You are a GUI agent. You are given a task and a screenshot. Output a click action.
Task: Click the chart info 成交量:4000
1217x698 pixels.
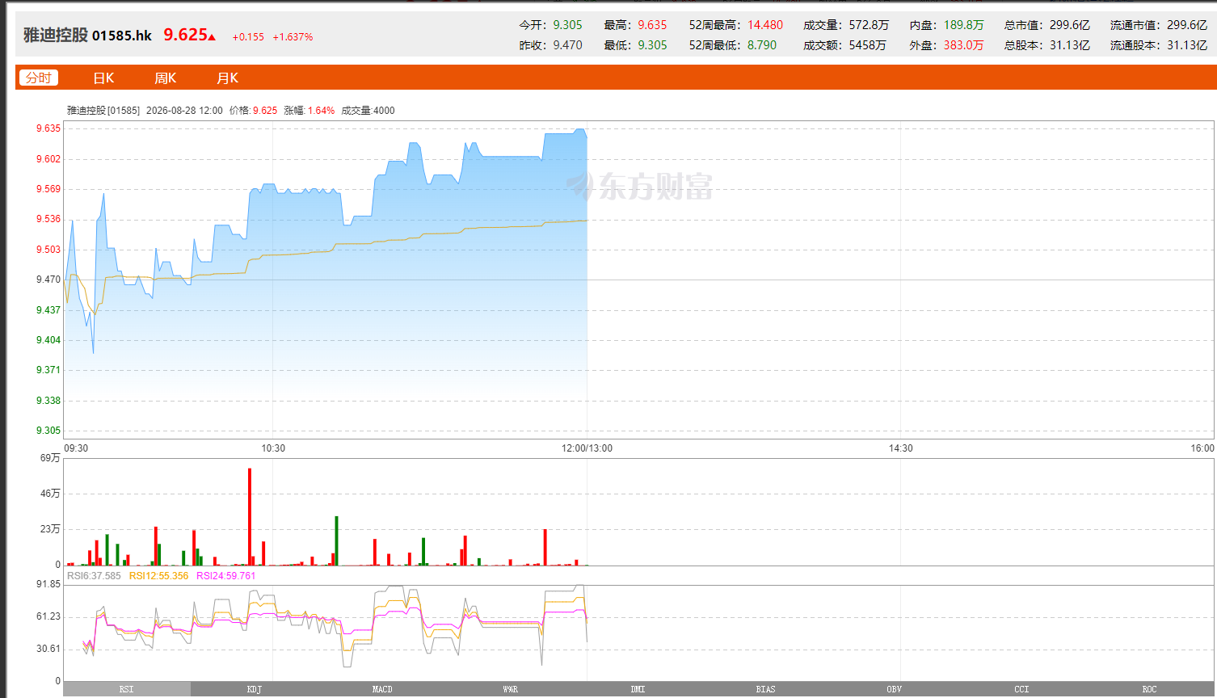tap(368, 111)
